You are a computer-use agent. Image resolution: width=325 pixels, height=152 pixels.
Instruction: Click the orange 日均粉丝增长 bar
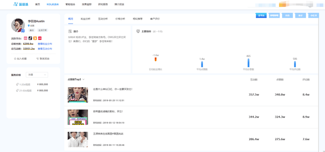click(155, 60)
